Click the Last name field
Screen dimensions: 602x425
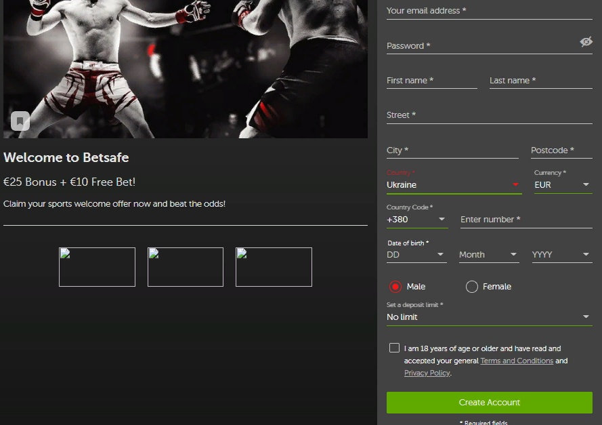(540, 80)
